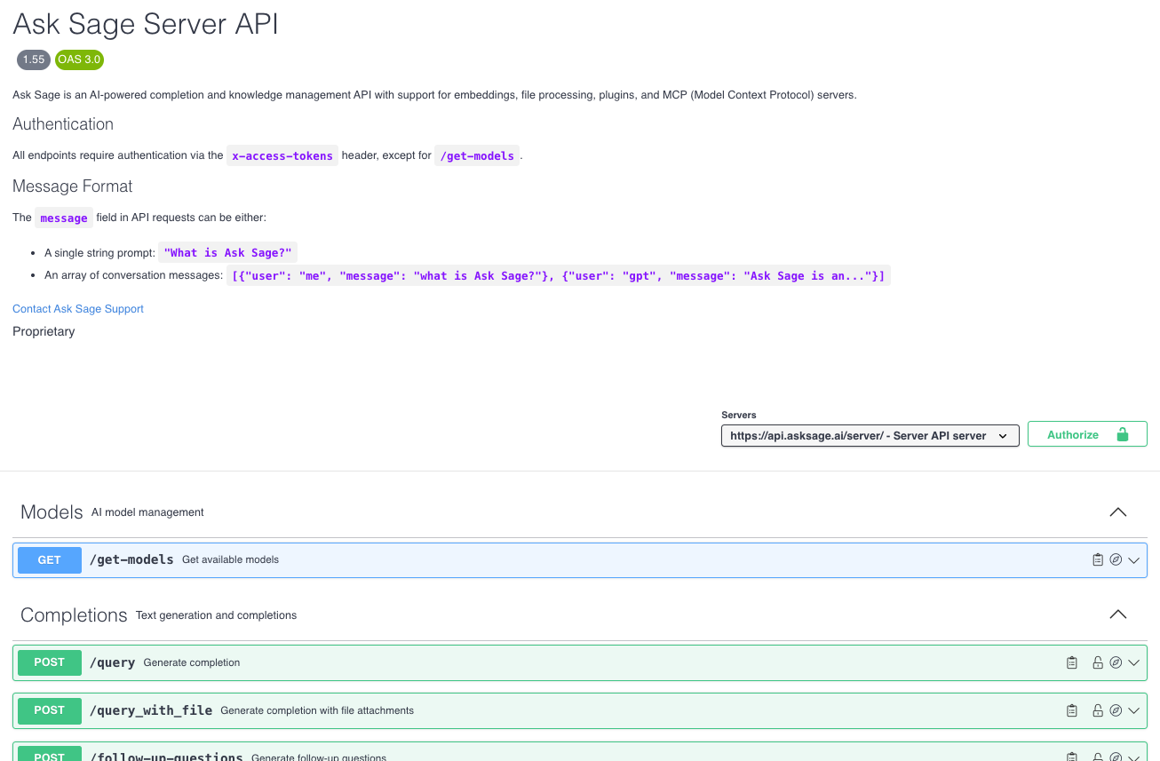Expand the /query_with_file operation arrow

[x=1133, y=710]
